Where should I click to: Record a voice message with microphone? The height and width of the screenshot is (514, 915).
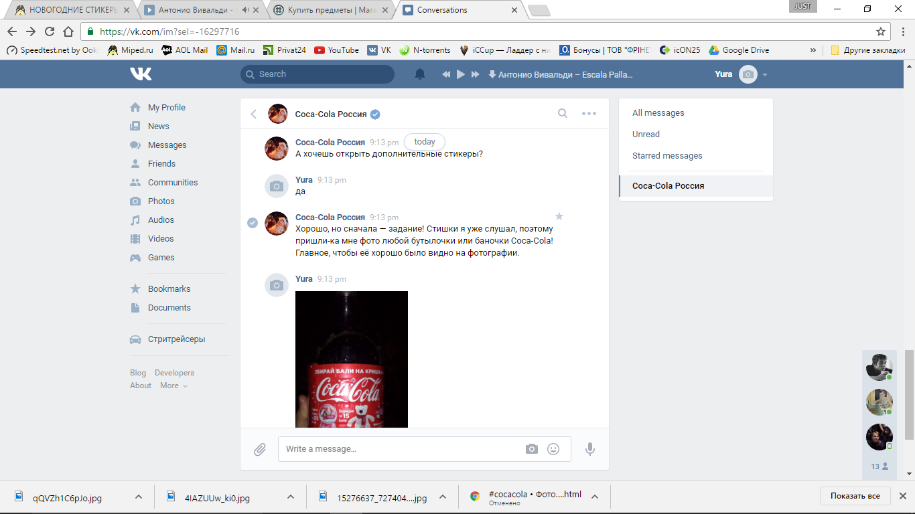590,449
